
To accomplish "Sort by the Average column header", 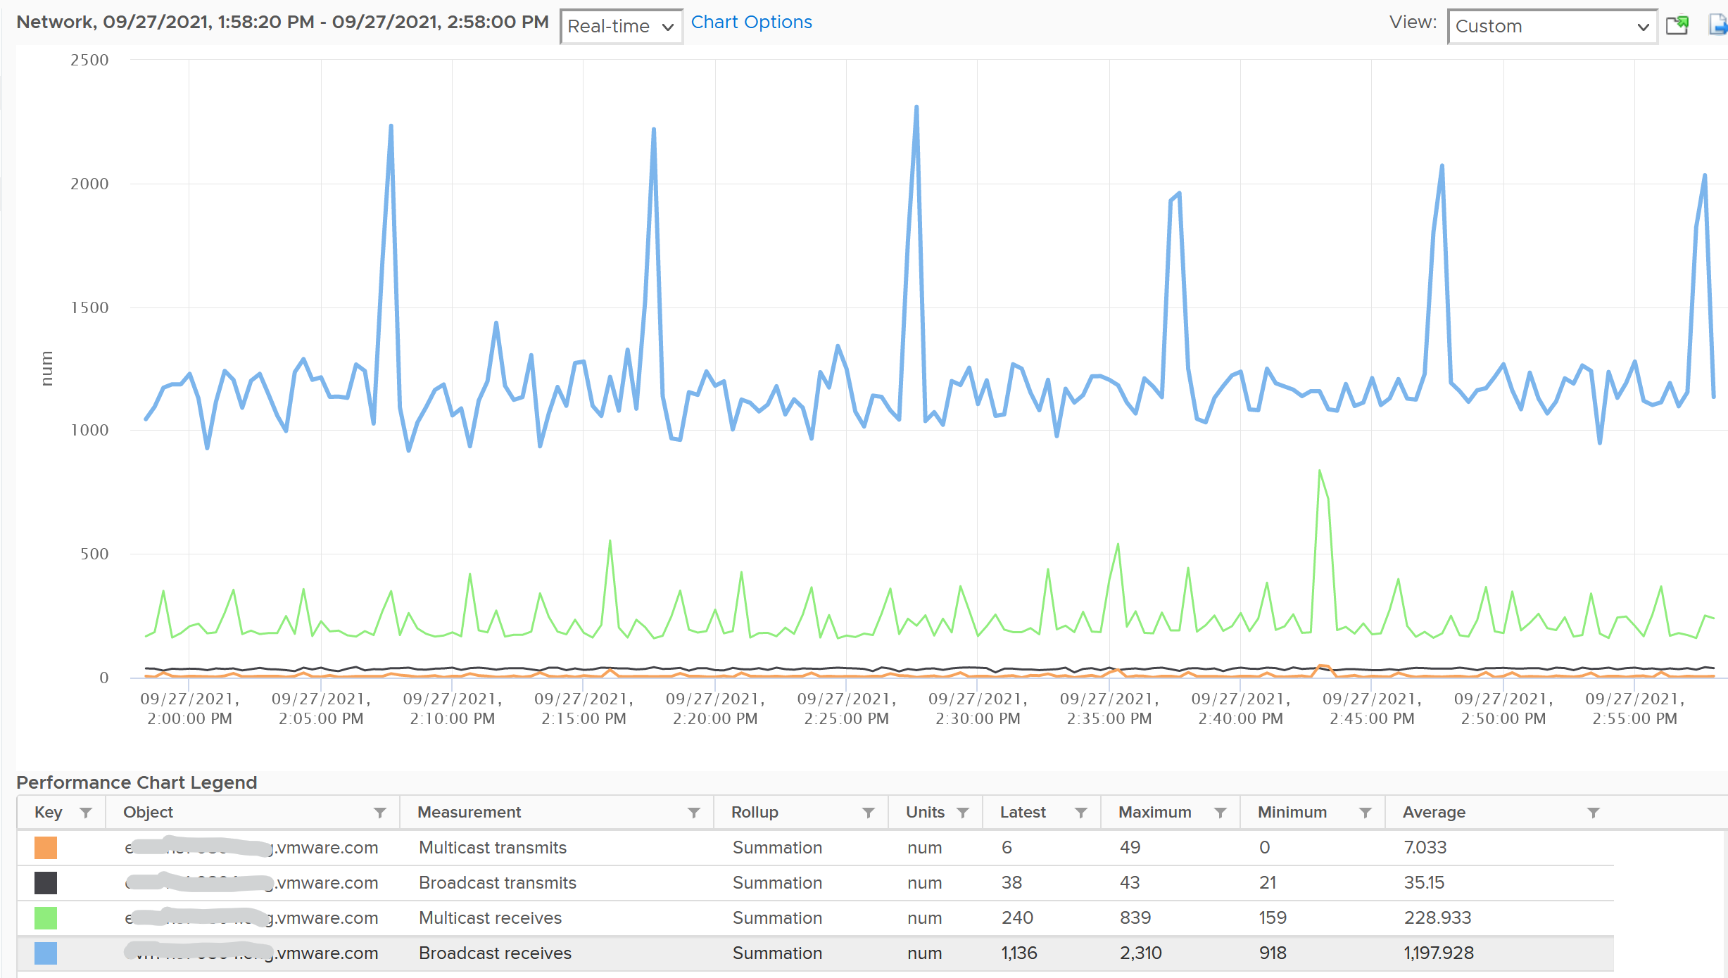I will pyautogui.click(x=1434, y=812).
